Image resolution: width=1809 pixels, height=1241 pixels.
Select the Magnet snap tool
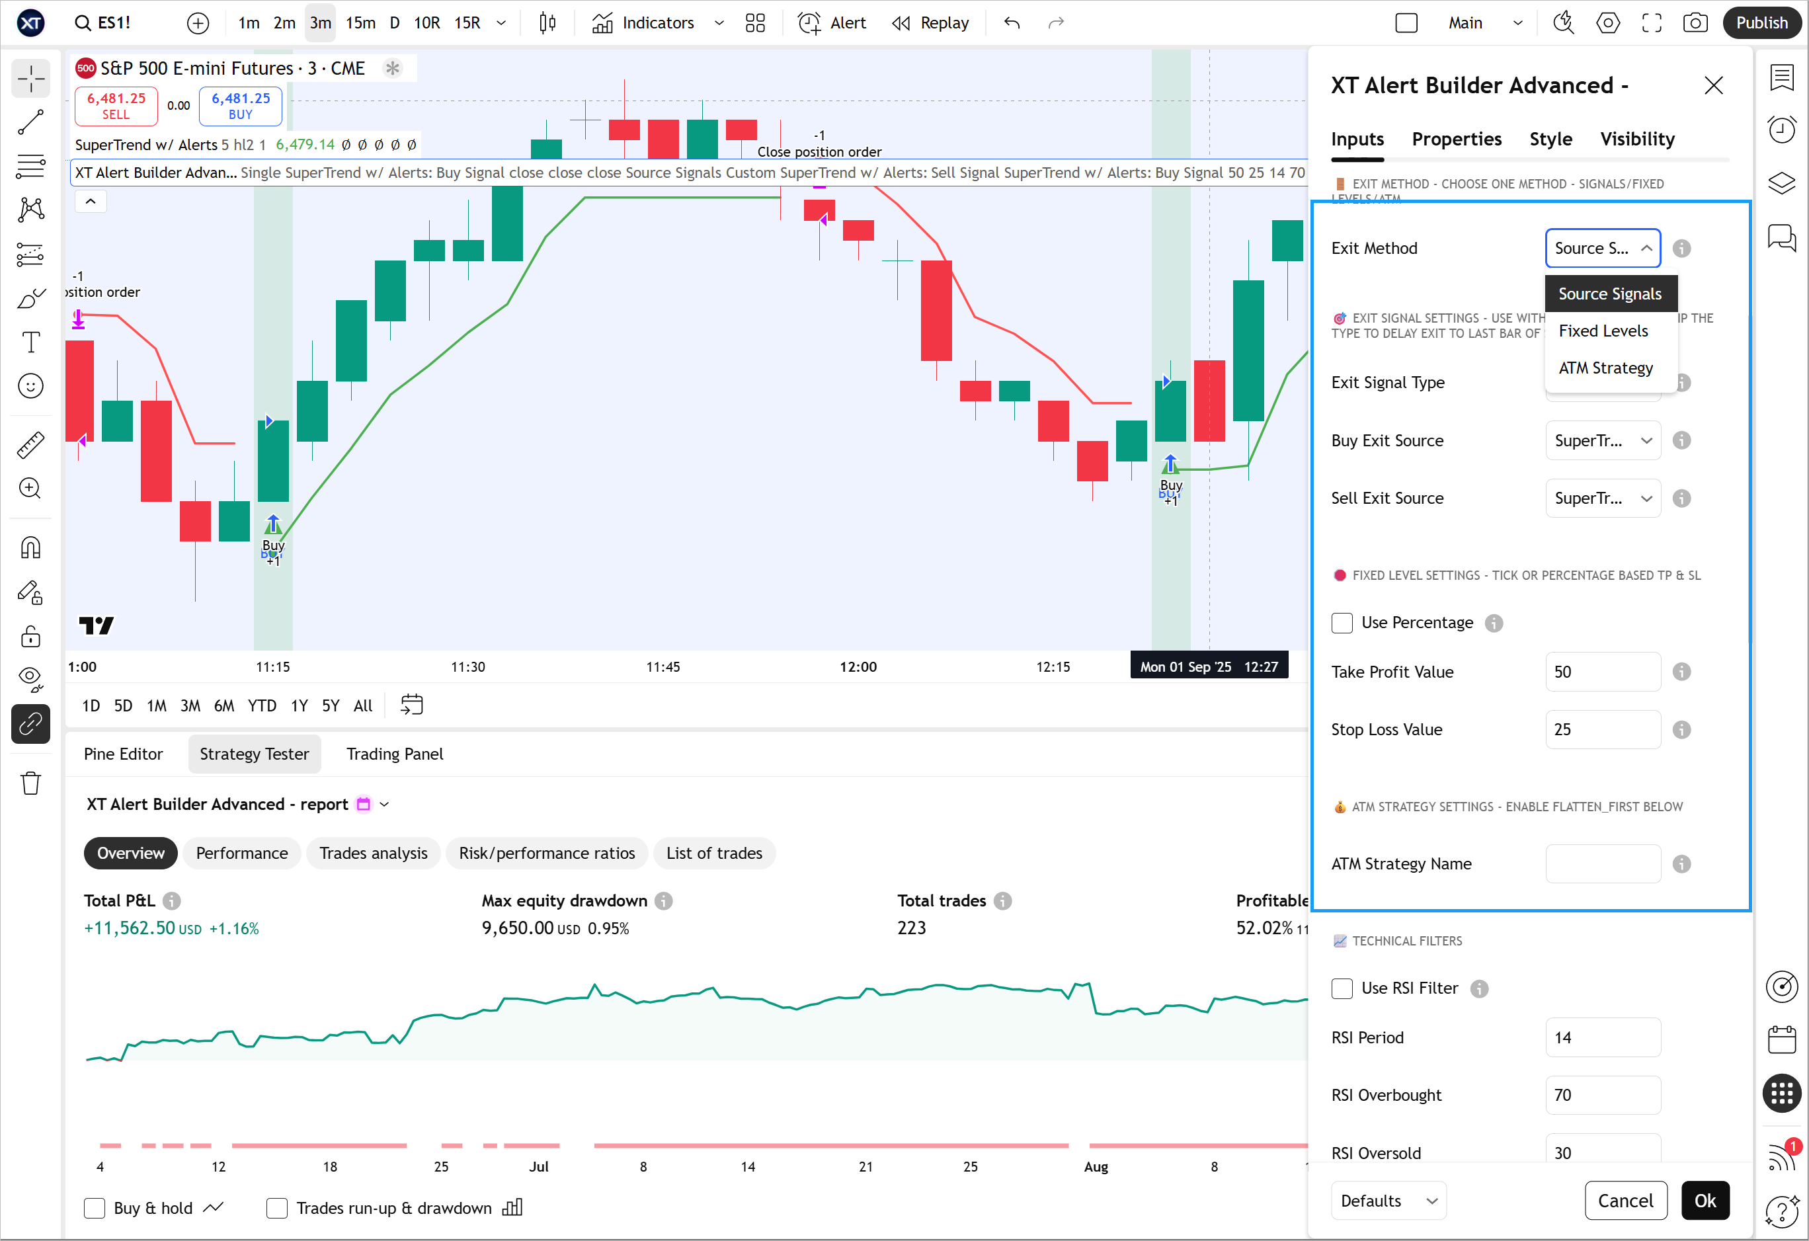30,547
